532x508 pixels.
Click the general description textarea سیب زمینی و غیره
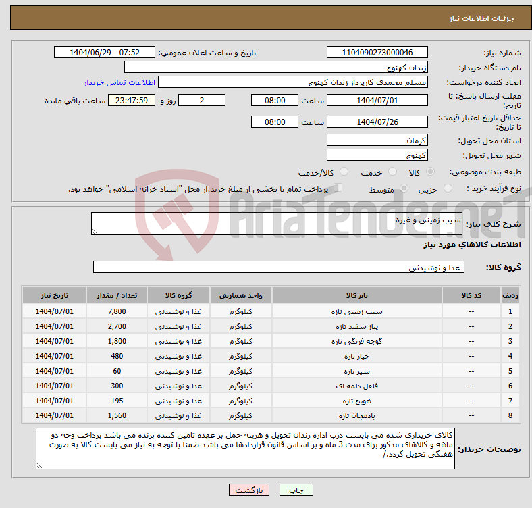tap(277, 224)
